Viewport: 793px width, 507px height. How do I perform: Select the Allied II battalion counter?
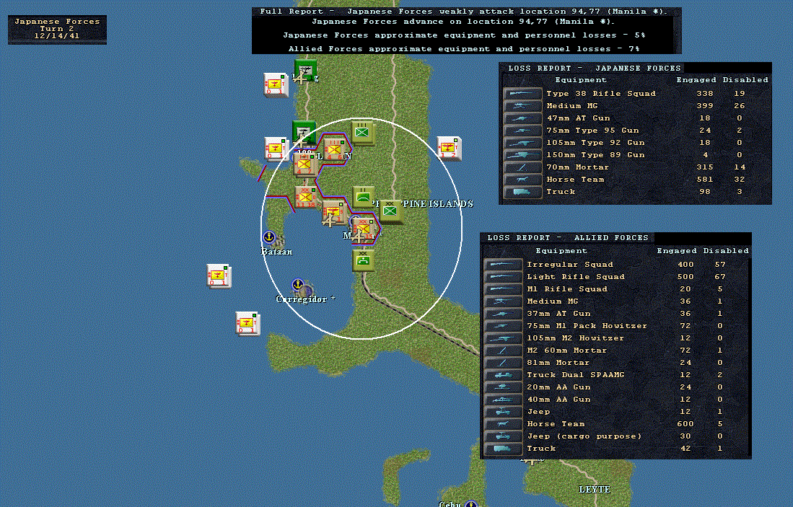(x=364, y=197)
